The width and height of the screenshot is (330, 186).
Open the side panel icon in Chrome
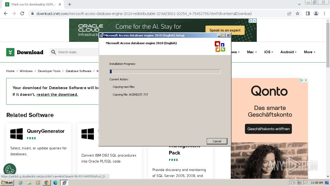click(308, 14)
